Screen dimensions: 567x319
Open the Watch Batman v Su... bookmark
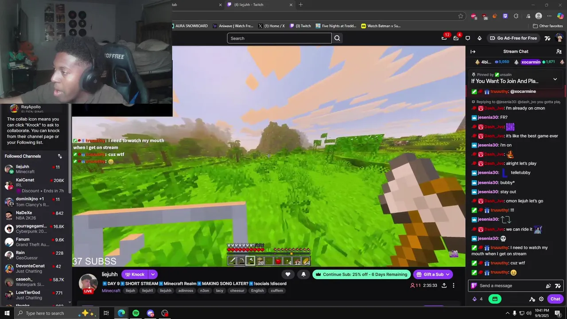tap(381, 26)
